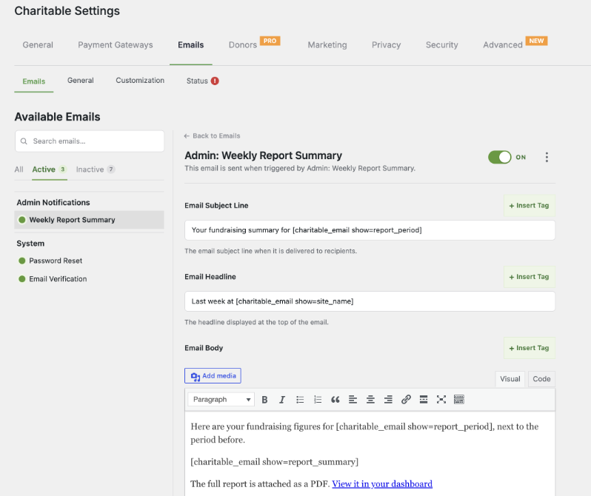Open the Status sub-tab
The image size is (591, 496).
click(x=197, y=81)
